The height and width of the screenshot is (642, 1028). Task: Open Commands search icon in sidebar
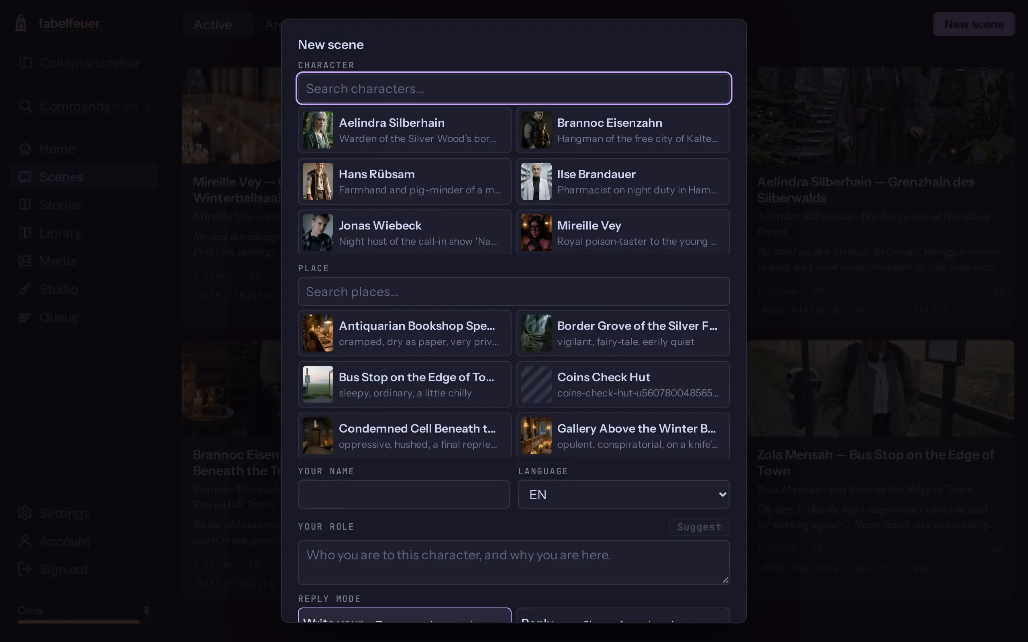25,106
